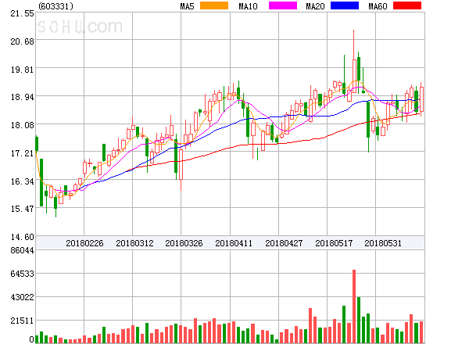Click the candlestick with the highest upper wick

354,61
